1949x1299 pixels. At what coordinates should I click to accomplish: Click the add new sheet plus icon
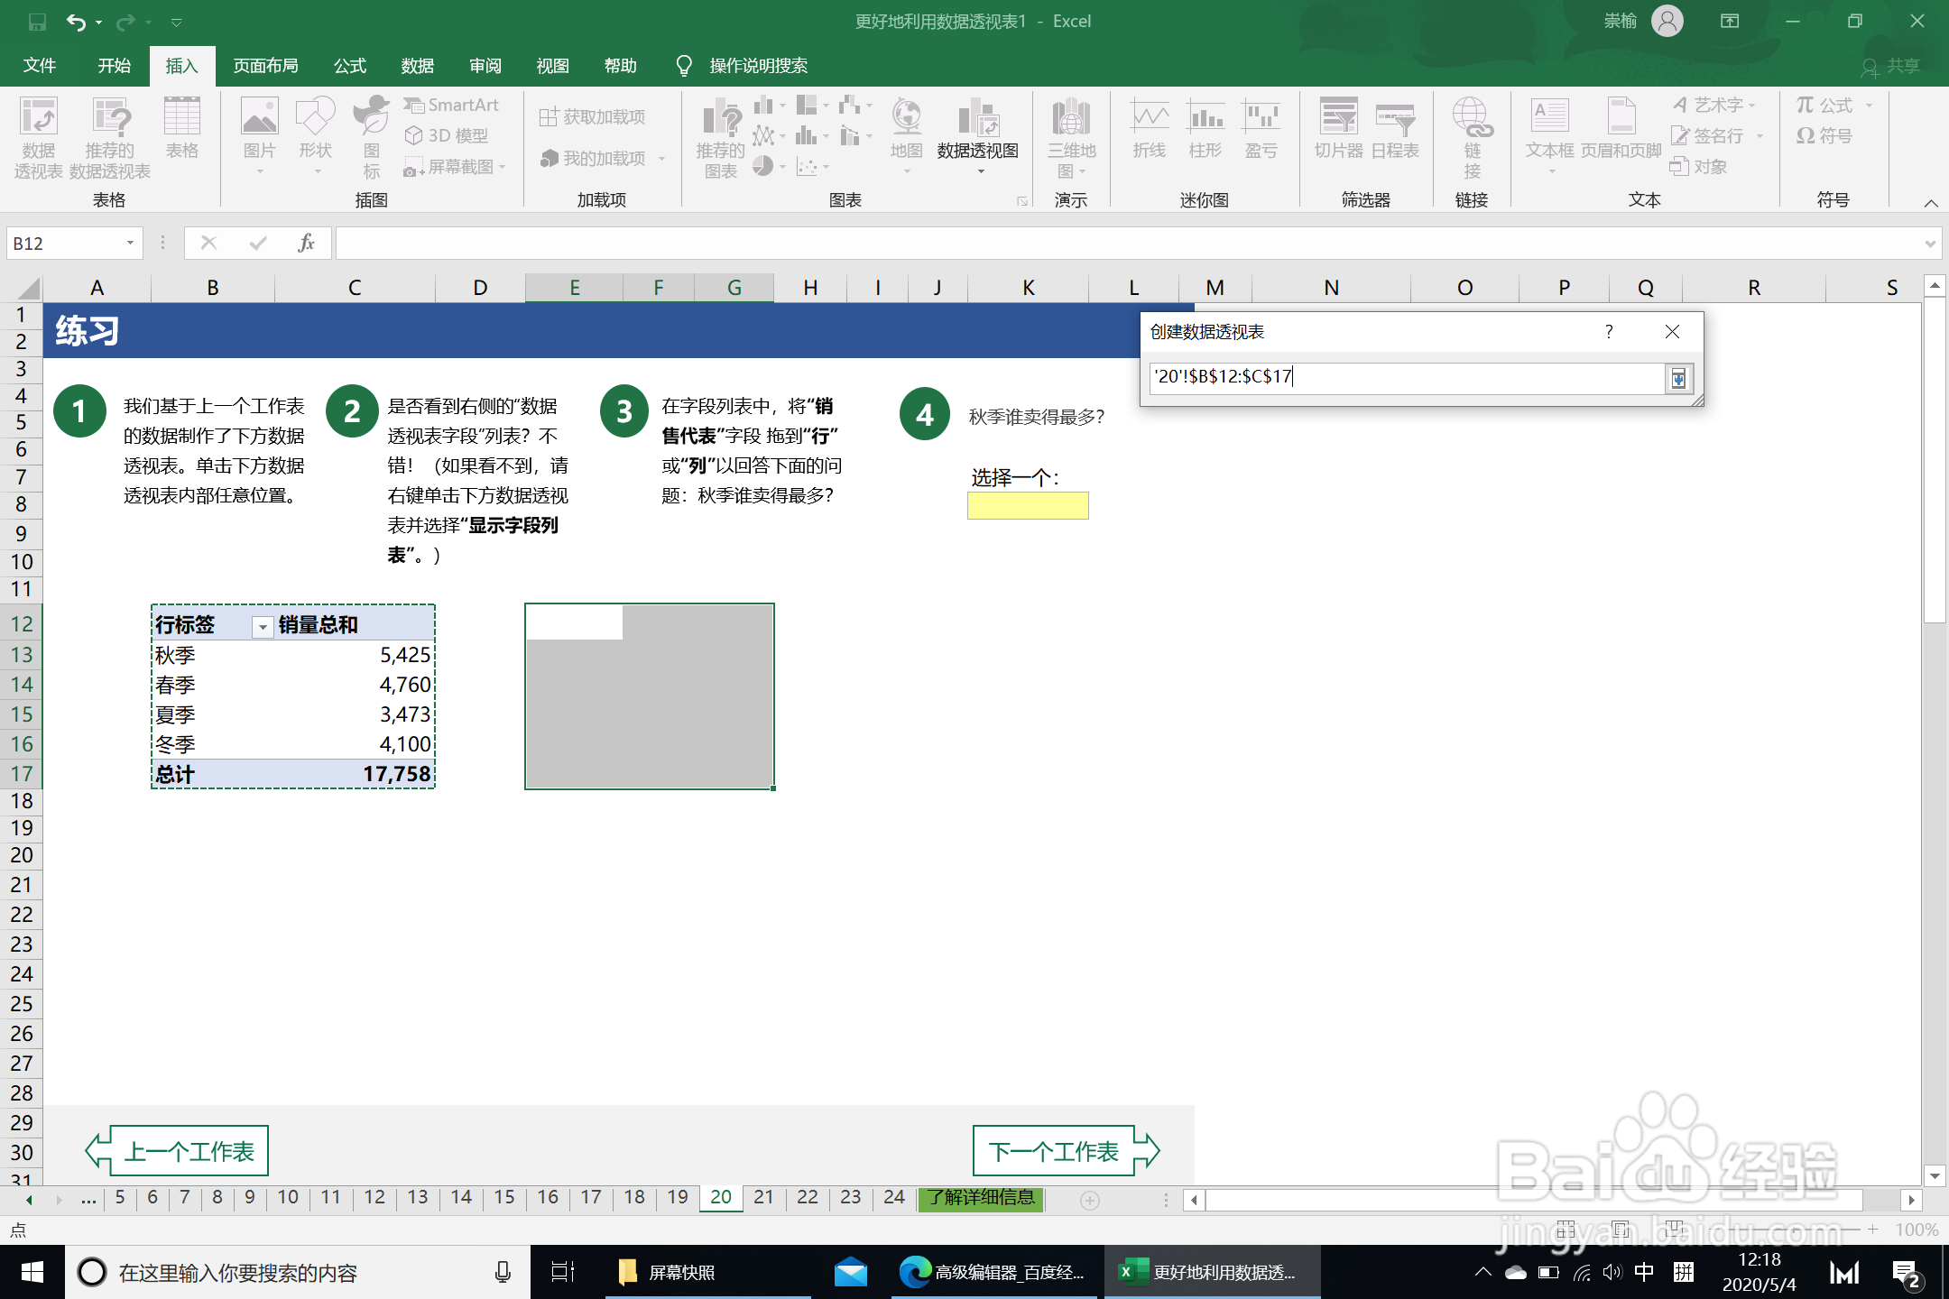(x=1089, y=1200)
